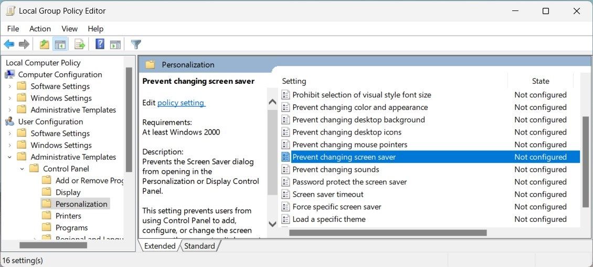
Task: Collapse User Configuration's Administrative Templates node
Action: [x=10, y=157]
